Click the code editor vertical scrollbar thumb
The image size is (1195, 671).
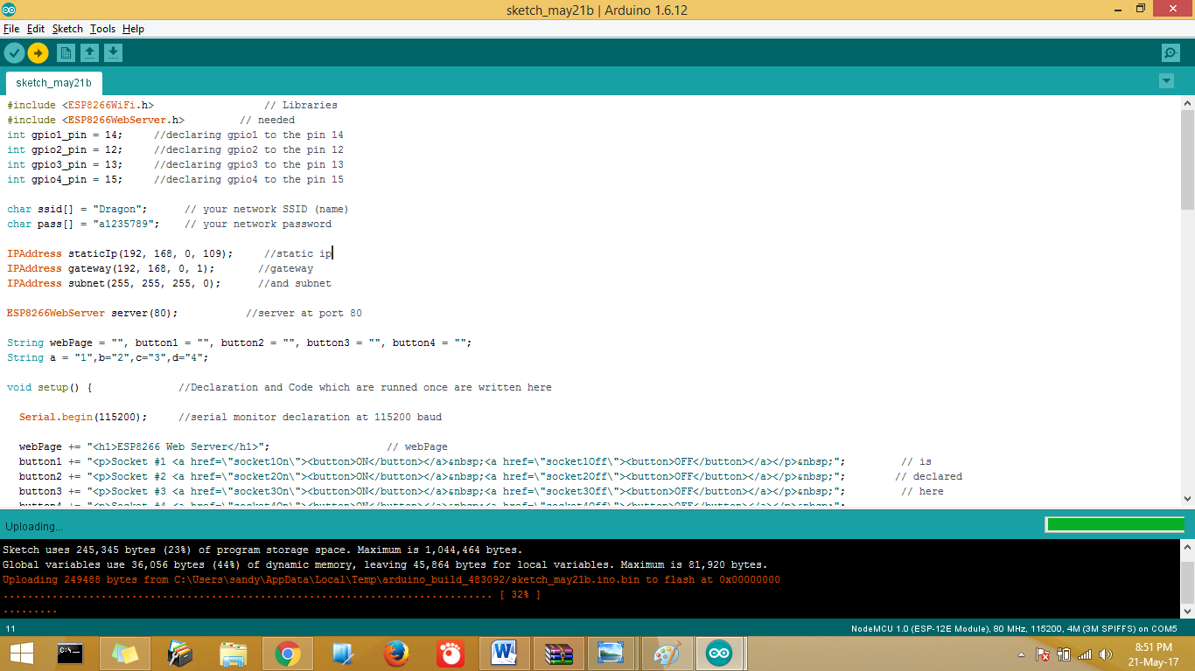(1187, 159)
